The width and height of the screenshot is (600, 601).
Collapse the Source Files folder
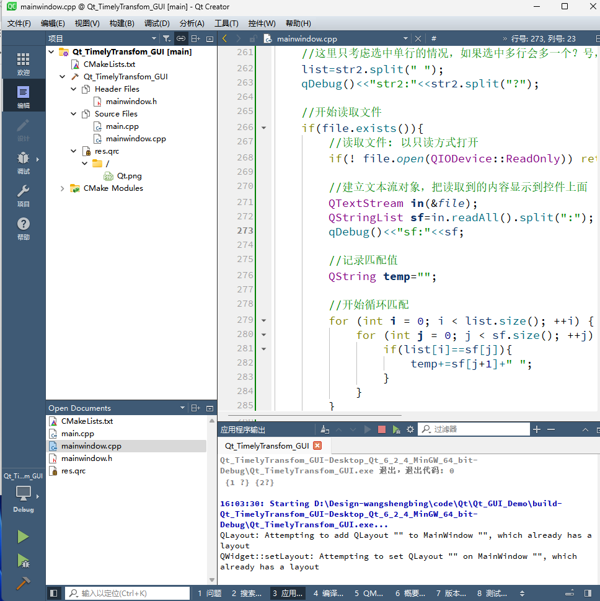(74, 114)
